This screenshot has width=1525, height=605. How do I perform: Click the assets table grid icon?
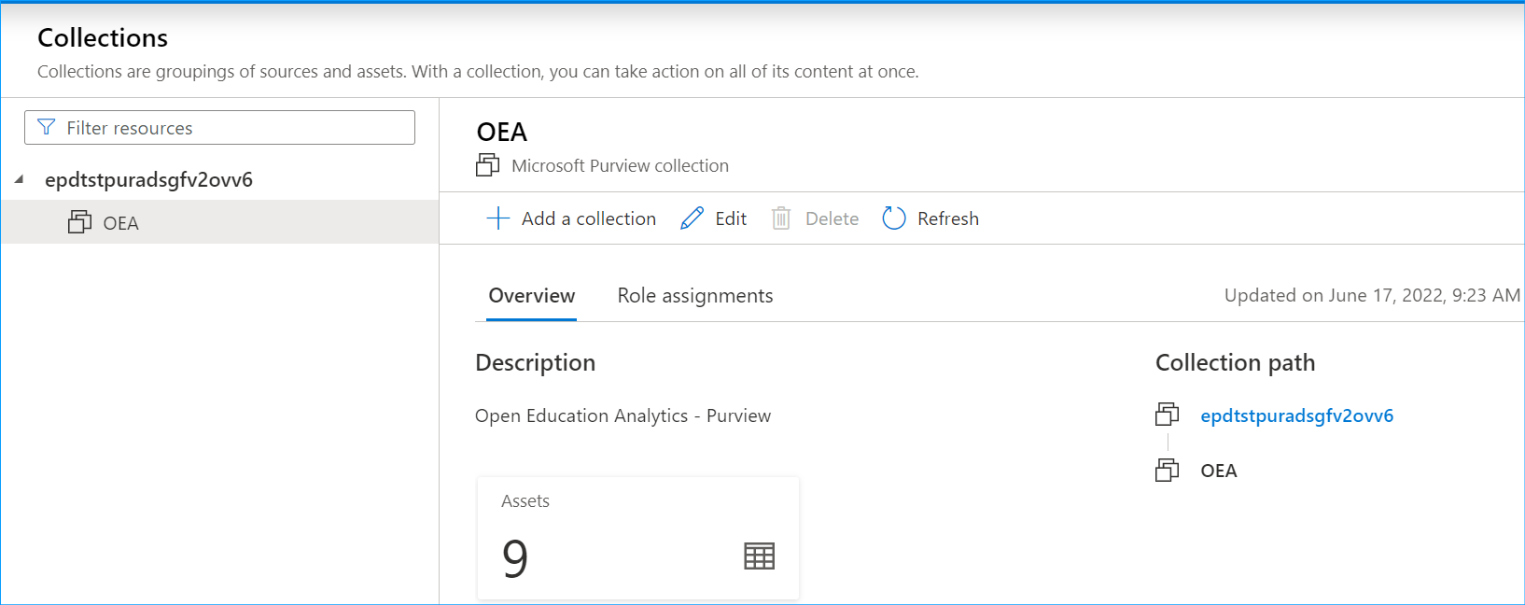click(759, 556)
